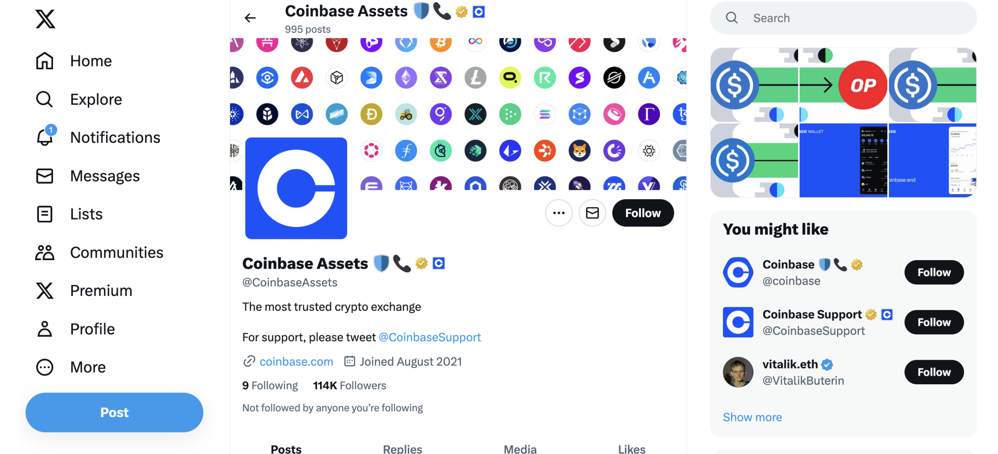This screenshot has height=454, width=998.
Task: Open the Coinbase Assets profile picture
Action: (296, 188)
